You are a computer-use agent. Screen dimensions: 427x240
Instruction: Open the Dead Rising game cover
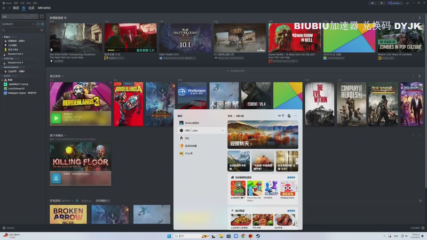click(x=383, y=104)
